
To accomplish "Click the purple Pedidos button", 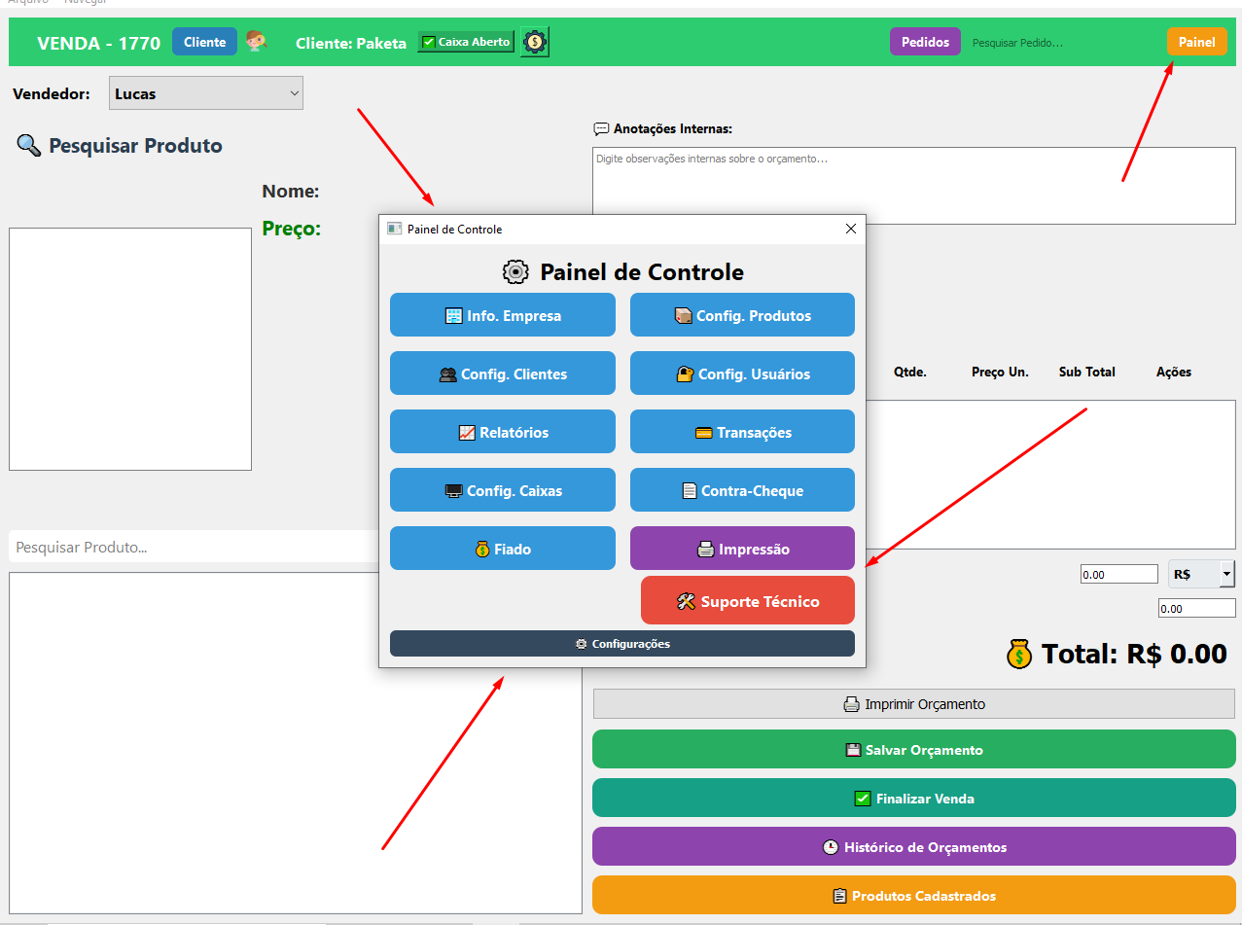I will coord(924,42).
